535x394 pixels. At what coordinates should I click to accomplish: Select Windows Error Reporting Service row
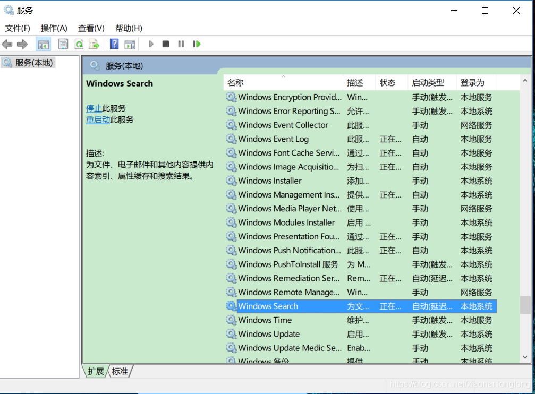[361, 111]
